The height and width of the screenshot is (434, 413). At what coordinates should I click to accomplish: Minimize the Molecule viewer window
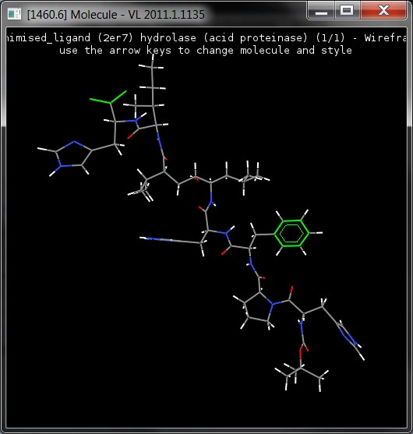tap(321, 10)
